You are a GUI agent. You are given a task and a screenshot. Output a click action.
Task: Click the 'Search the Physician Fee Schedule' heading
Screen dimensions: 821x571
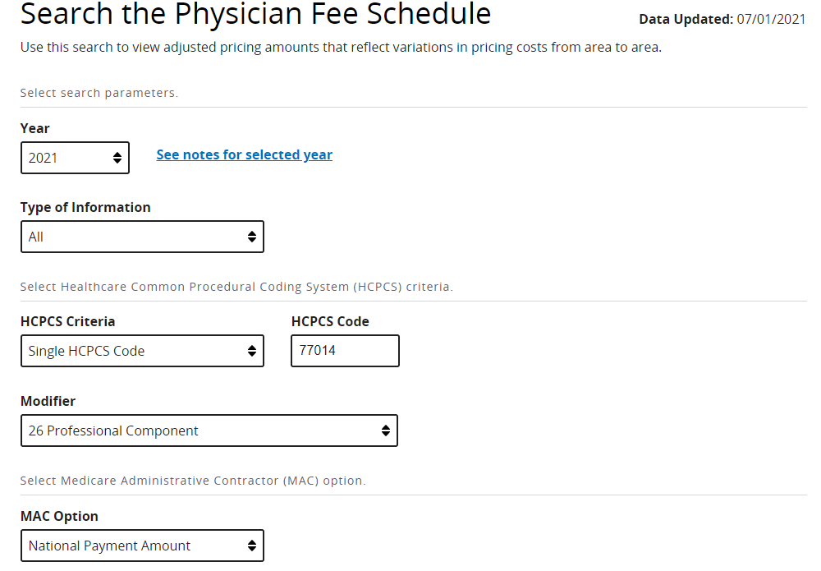[x=255, y=14]
